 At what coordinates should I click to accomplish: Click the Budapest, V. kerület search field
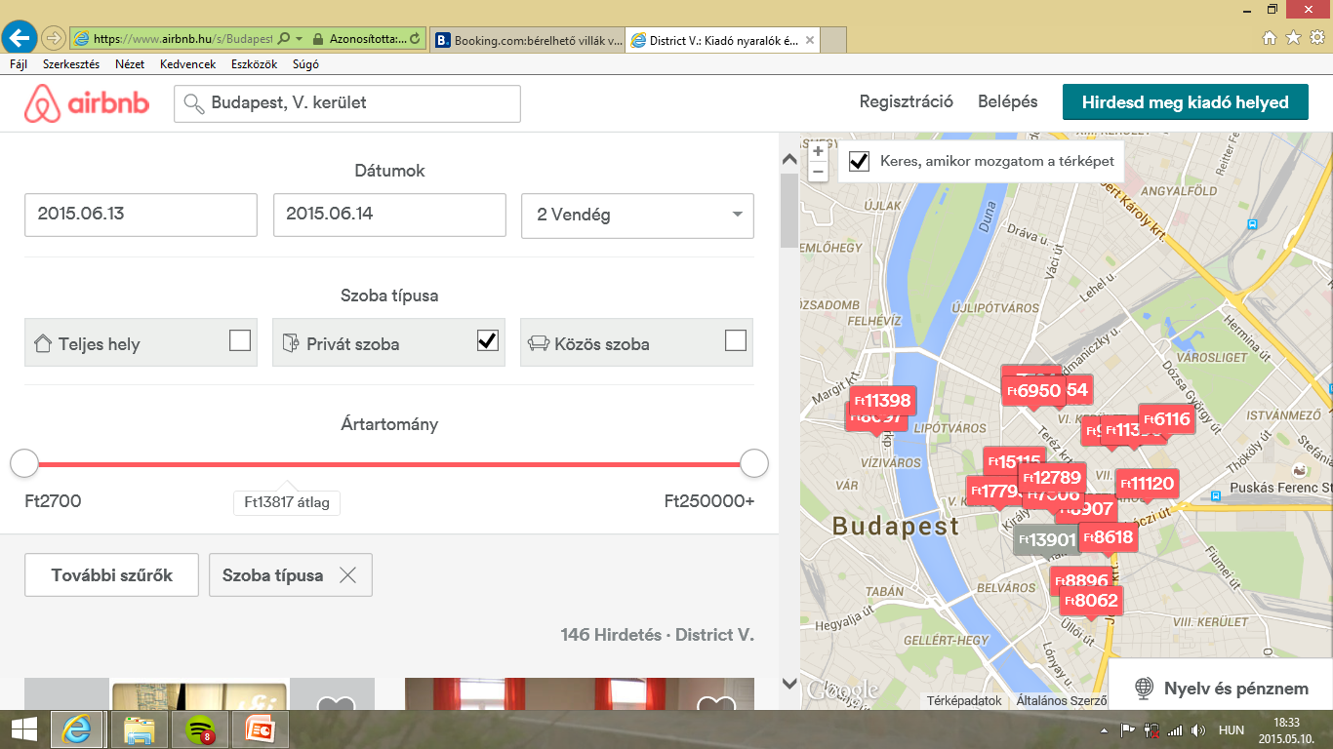tap(347, 103)
